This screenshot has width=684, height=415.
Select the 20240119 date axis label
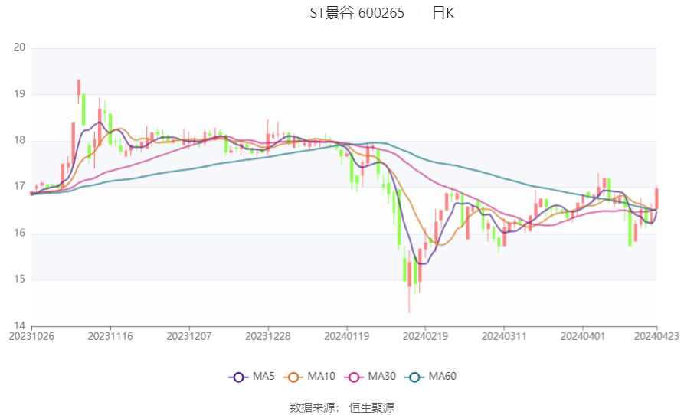tap(347, 337)
